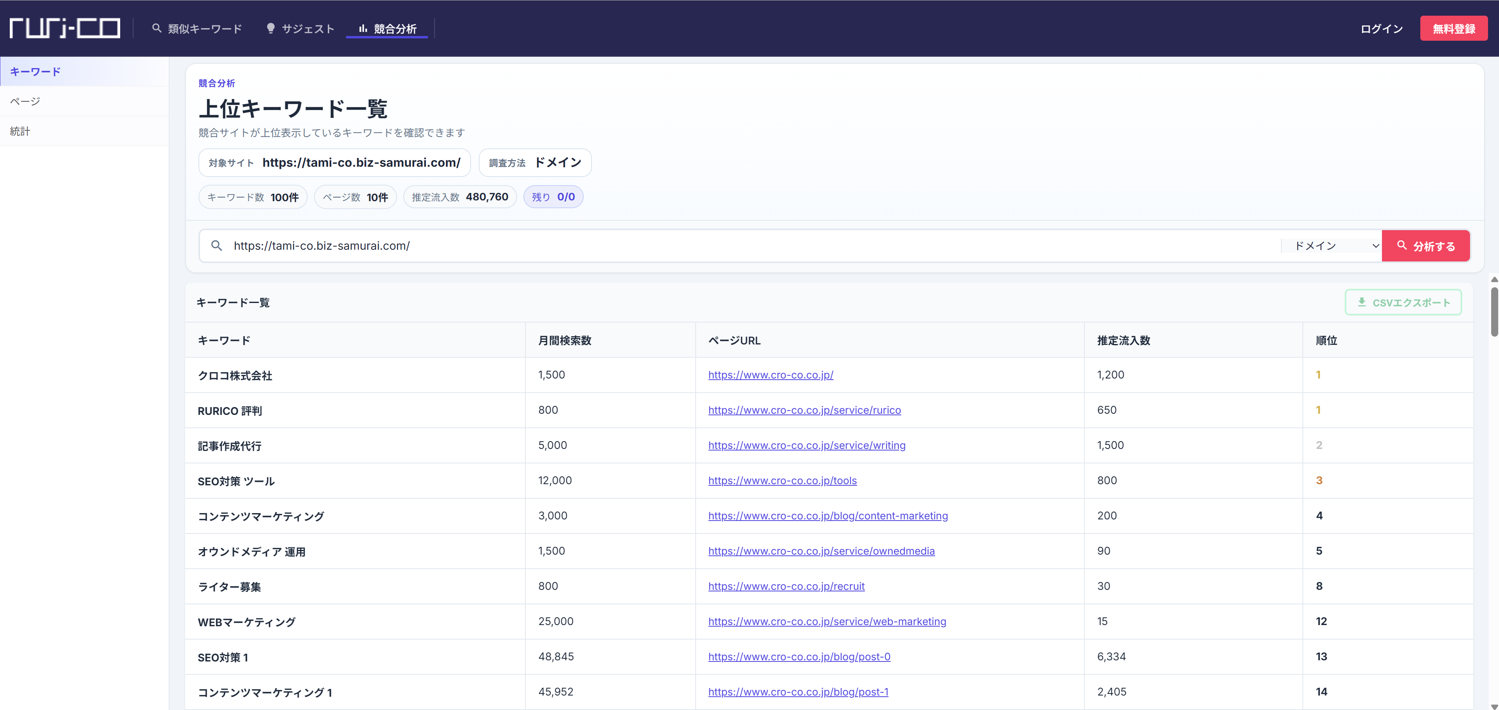Open the /blog/content-marketing link

coord(828,515)
